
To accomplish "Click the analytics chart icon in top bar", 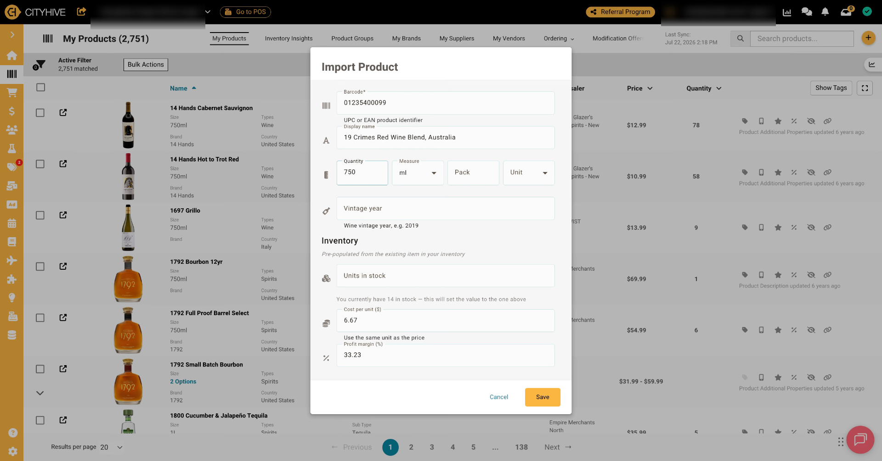I will point(787,12).
